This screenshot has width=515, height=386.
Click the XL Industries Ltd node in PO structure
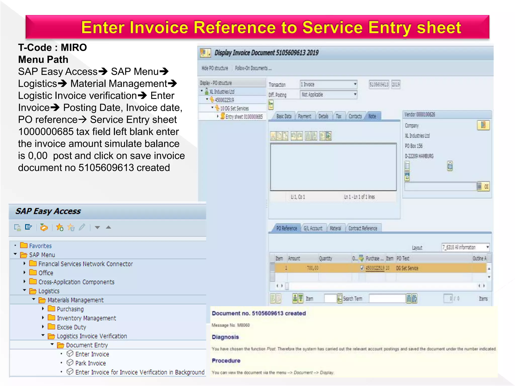click(222, 91)
